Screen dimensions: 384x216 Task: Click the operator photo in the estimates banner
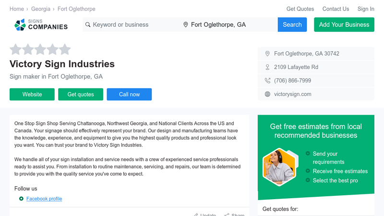[x=279, y=167]
